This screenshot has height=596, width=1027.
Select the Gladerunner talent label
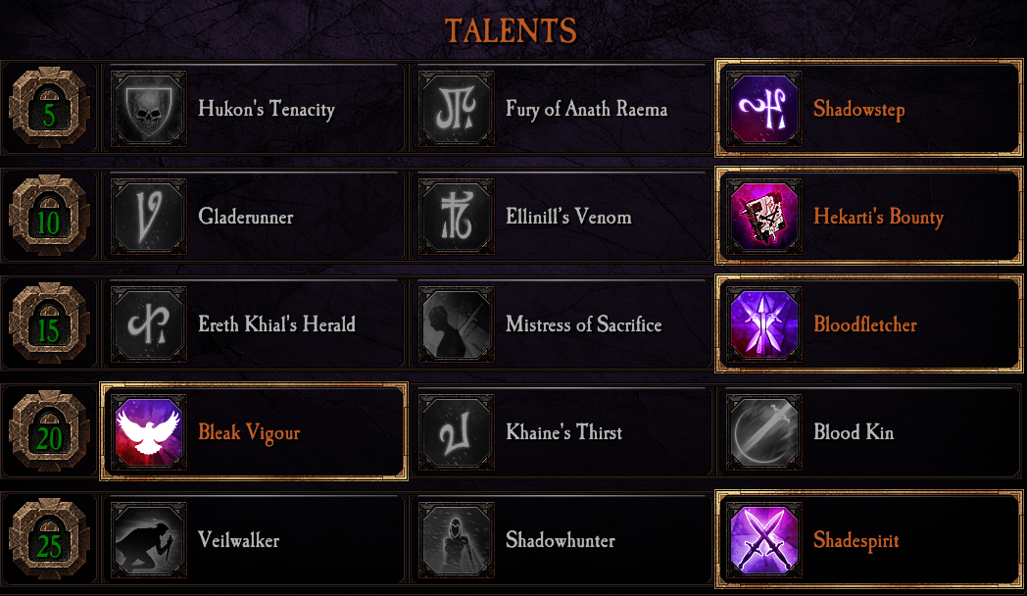[245, 217]
